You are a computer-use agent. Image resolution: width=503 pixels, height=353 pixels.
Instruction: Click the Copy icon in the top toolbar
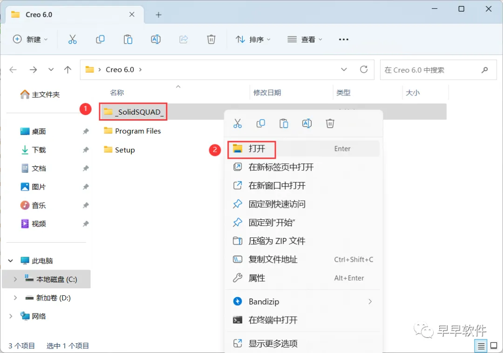coord(100,40)
